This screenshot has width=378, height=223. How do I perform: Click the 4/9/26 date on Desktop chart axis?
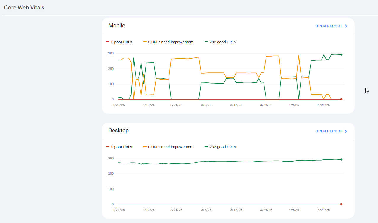click(293, 210)
